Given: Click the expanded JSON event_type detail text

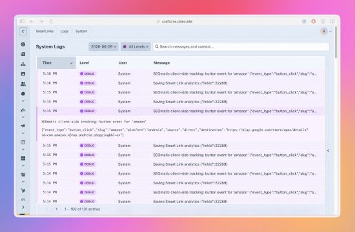Looking at the screenshot, I should (x=174, y=132).
